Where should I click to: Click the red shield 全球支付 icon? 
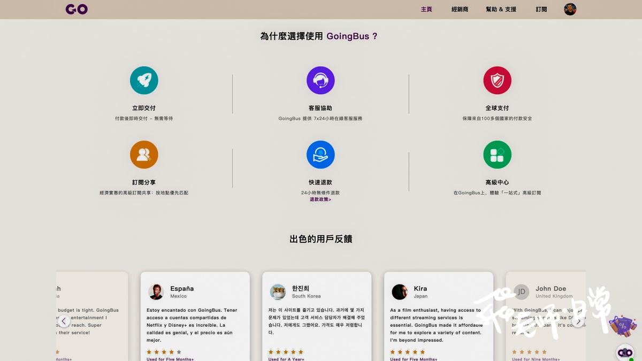(497, 80)
